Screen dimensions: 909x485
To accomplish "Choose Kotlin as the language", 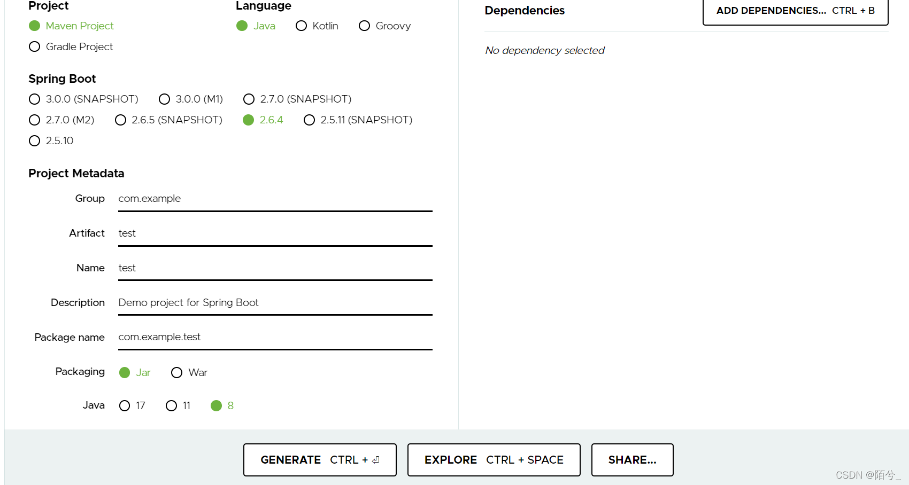I will pos(317,26).
